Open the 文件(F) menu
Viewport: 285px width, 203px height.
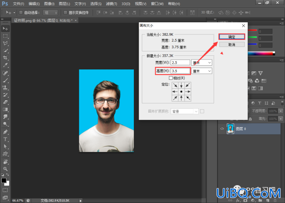(x=19, y=4)
